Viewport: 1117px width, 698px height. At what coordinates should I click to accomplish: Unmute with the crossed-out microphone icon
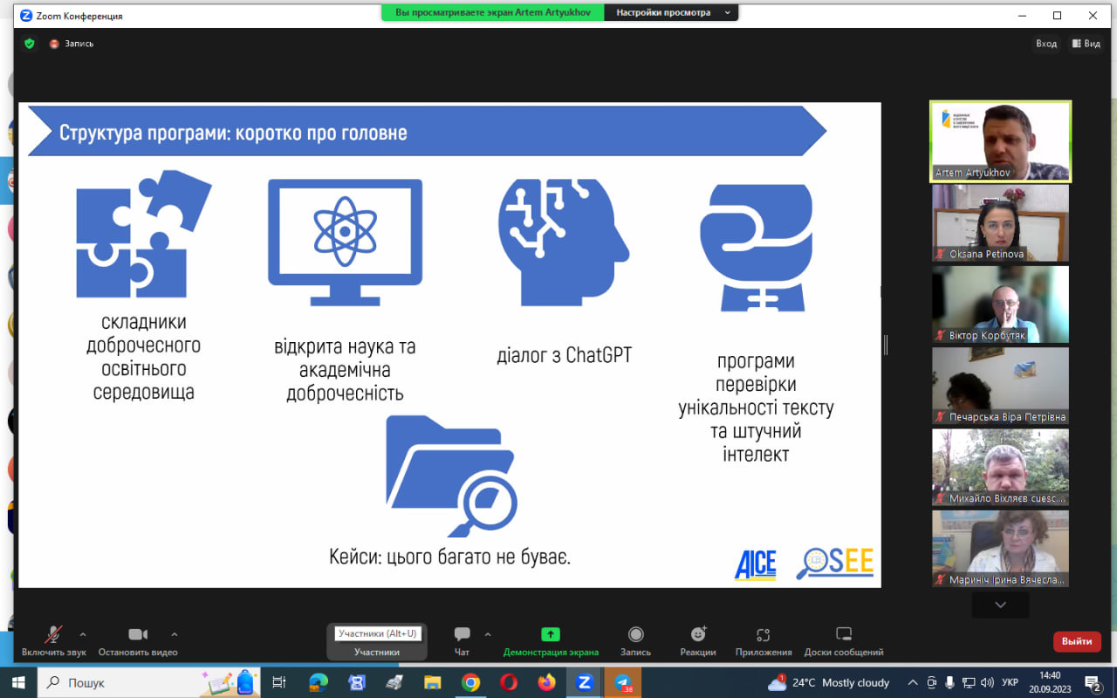tap(54, 634)
